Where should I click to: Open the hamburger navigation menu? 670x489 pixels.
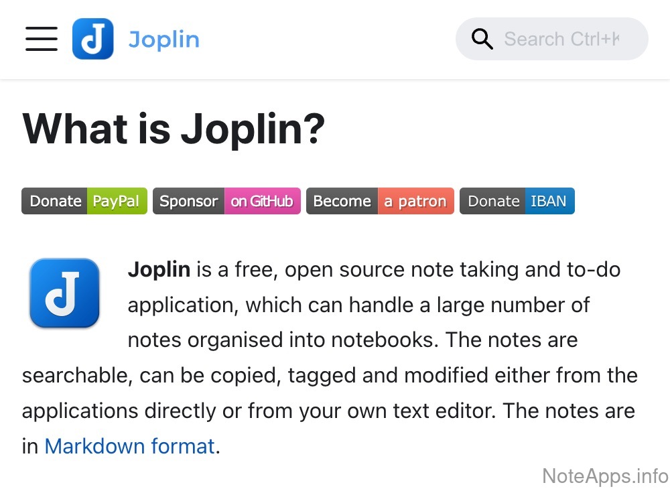pyautogui.click(x=42, y=39)
